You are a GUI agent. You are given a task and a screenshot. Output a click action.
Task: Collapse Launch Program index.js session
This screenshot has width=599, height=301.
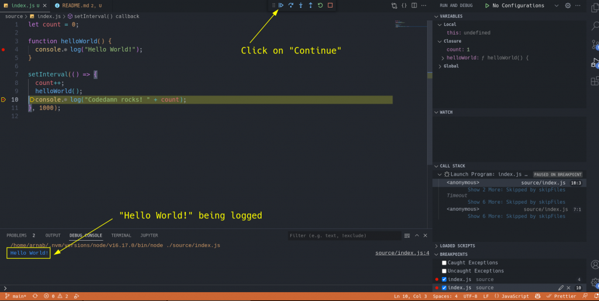tap(440, 175)
